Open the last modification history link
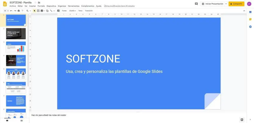 point(119,6)
